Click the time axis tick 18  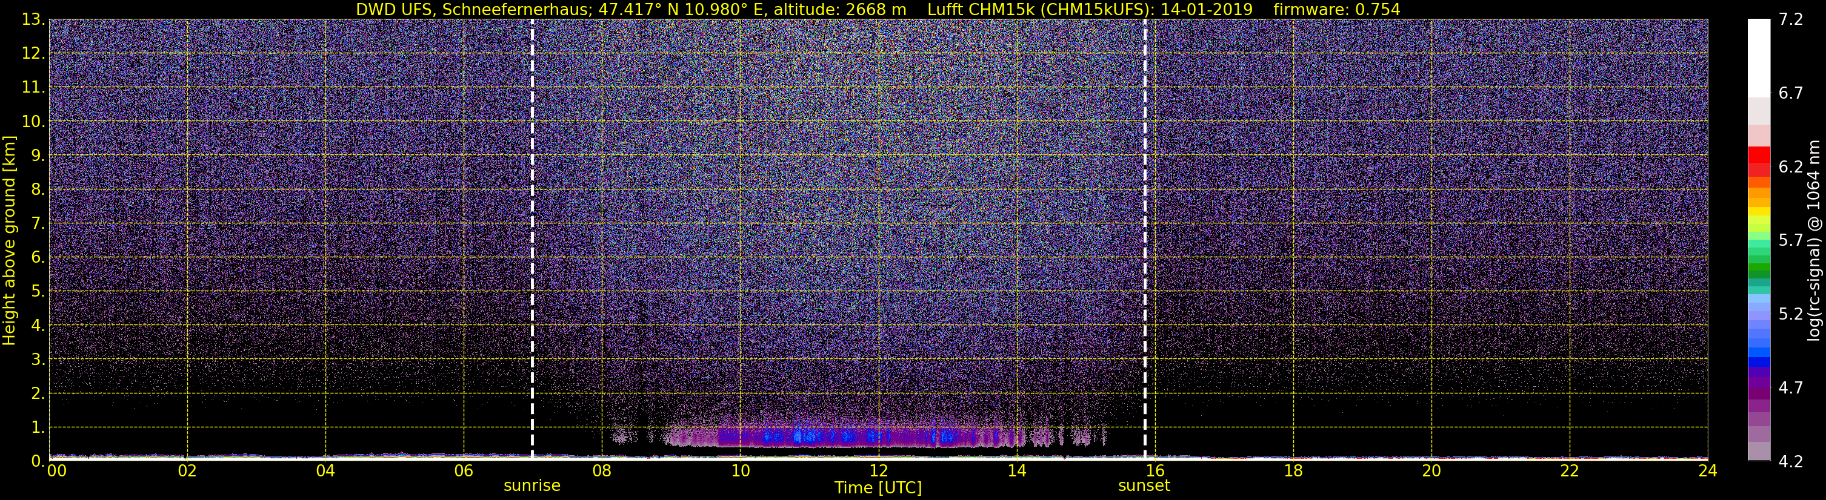(x=1293, y=470)
